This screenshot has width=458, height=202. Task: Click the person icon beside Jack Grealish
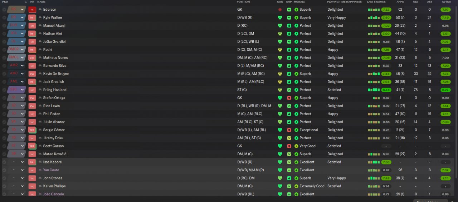pos(40,82)
